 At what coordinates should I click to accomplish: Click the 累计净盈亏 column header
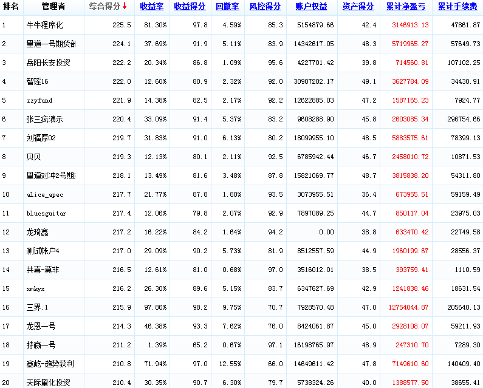pos(405,7)
